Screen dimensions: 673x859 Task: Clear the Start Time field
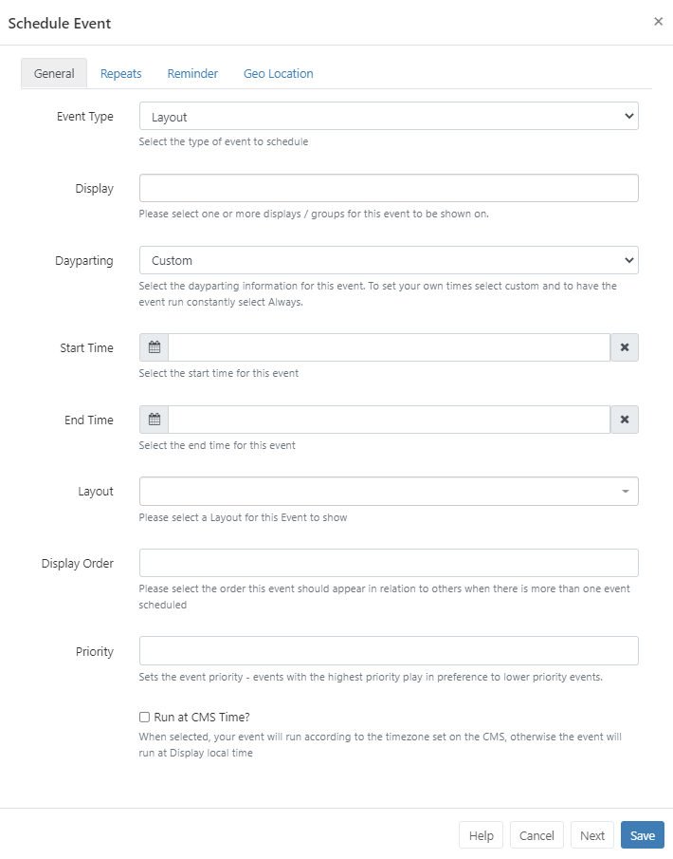624,346
